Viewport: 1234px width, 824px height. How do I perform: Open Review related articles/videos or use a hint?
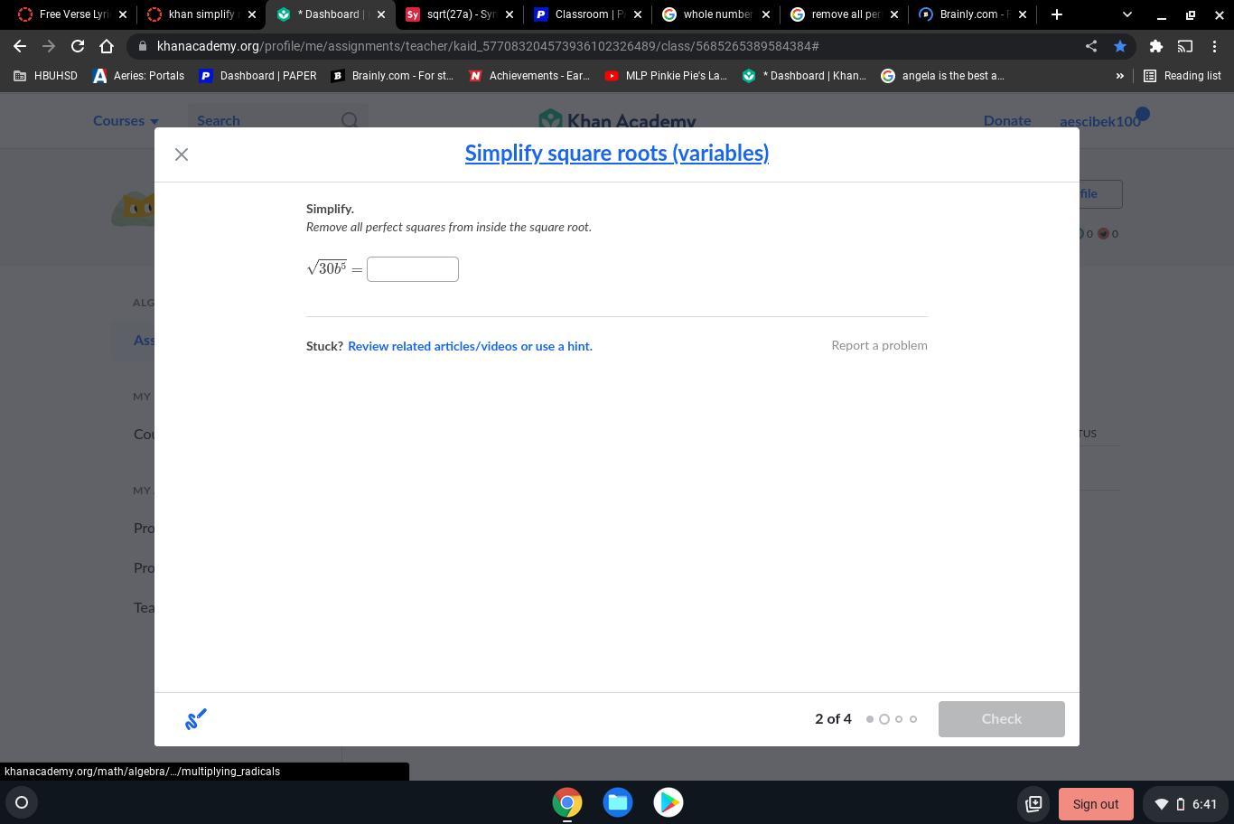click(470, 346)
